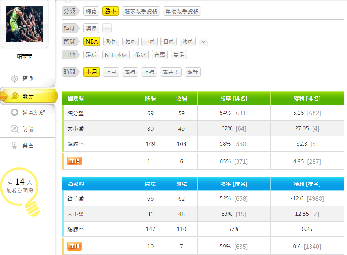Click the yellow lightbulb 明燈 graphic
The height and width of the screenshot is (255, 347).
(x=21, y=192)
